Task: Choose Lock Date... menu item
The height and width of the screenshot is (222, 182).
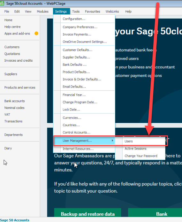Action: [84, 110]
